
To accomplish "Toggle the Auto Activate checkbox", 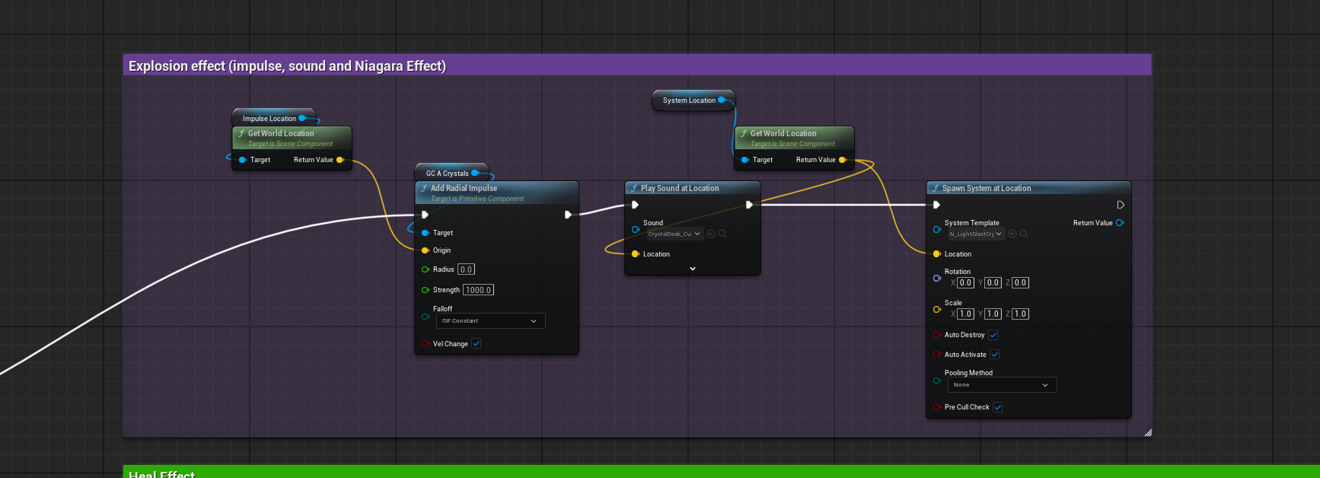I will [x=995, y=355].
